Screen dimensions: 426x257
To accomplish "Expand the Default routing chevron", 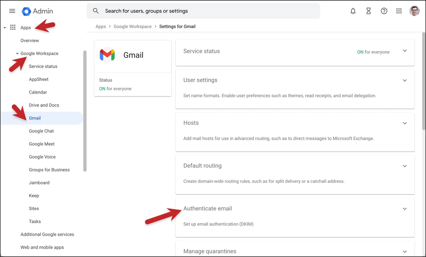I will tap(405, 166).
